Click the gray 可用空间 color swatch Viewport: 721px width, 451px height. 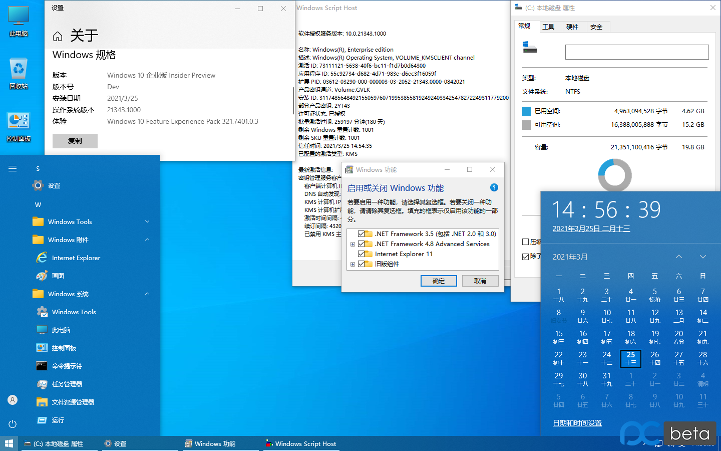coord(527,125)
